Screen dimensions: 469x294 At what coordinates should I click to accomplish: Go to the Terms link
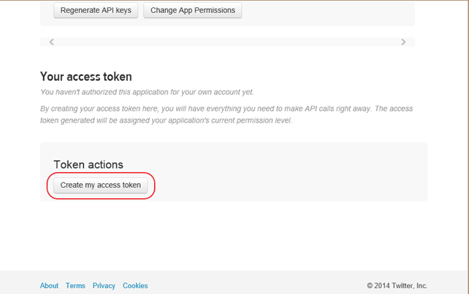coord(75,286)
